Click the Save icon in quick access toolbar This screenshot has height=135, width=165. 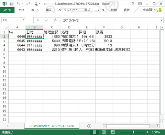click(x=12, y=4)
